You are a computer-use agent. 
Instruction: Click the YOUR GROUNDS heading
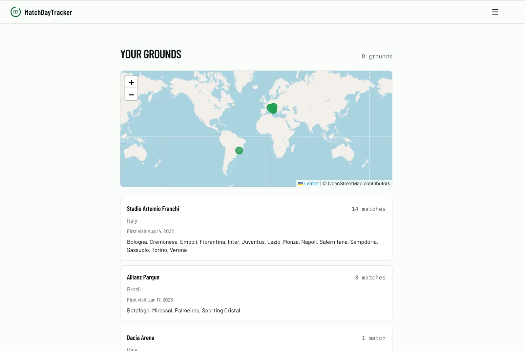coord(151,54)
